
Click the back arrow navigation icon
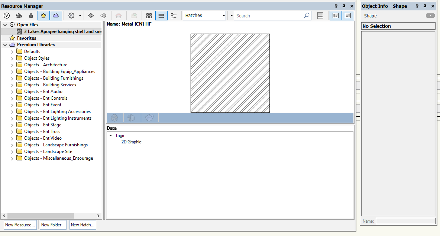click(91, 16)
